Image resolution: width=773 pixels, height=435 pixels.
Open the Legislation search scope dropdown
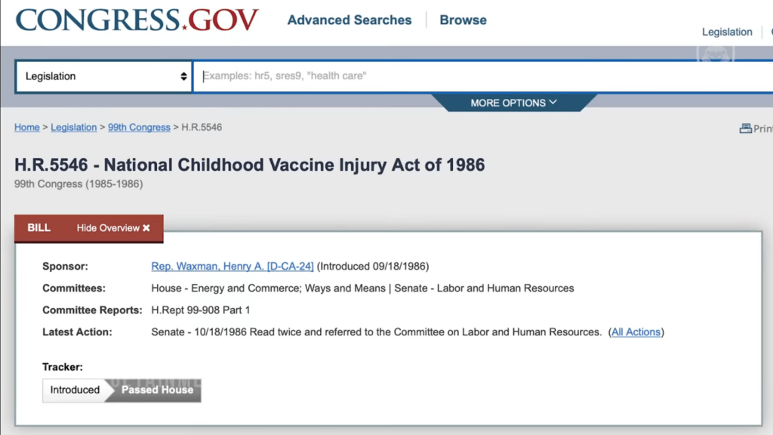[x=104, y=76]
